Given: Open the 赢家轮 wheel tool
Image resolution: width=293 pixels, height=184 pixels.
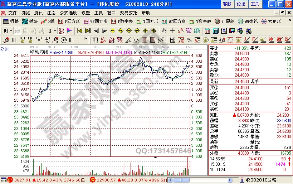Looking at the screenshot, I should [248, 21].
